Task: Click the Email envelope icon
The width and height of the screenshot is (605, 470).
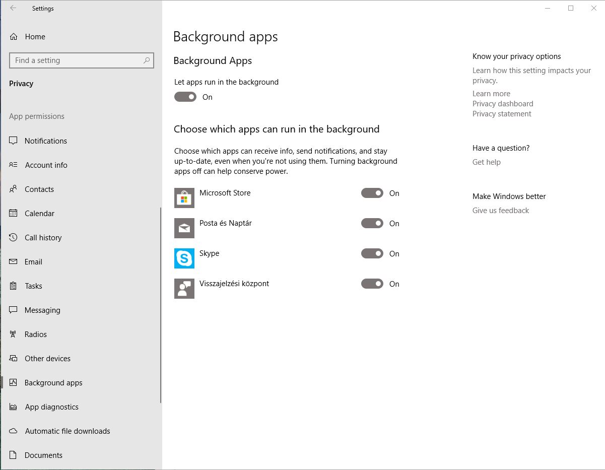Action: (x=14, y=262)
